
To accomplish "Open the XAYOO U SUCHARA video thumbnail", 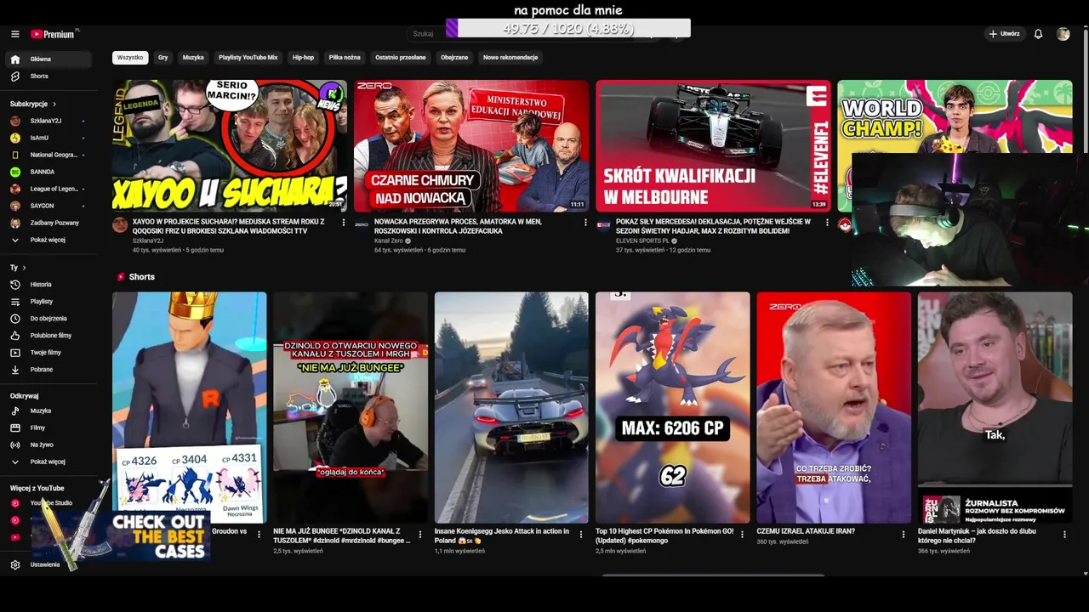I will tap(230, 146).
